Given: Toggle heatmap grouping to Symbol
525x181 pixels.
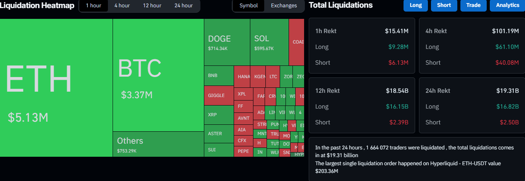Looking at the screenshot, I should (x=248, y=5).
